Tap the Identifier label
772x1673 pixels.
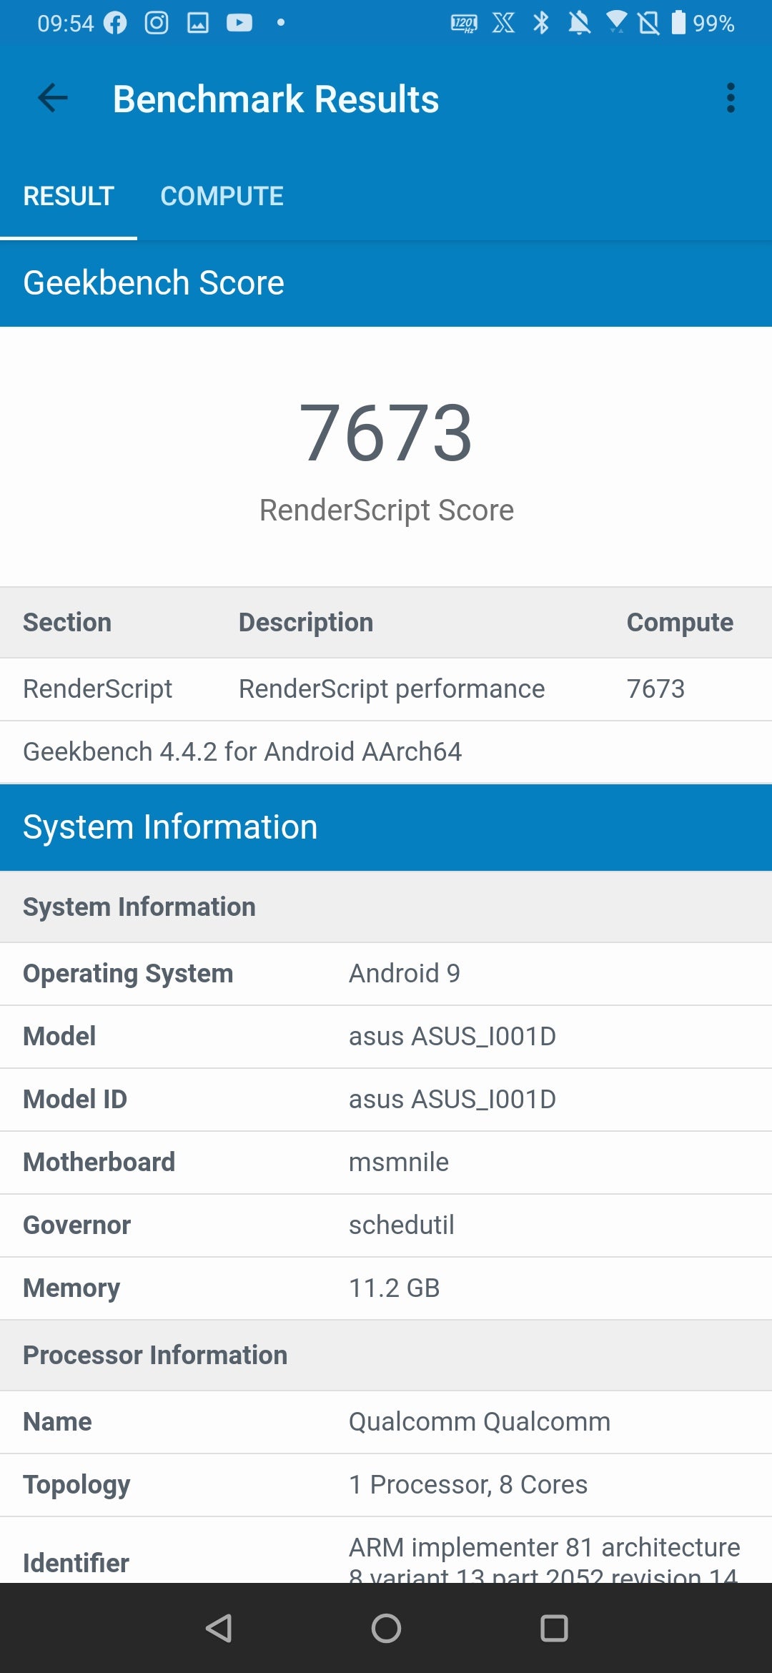click(x=76, y=1563)
